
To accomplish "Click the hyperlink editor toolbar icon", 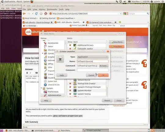I will 37,73.
